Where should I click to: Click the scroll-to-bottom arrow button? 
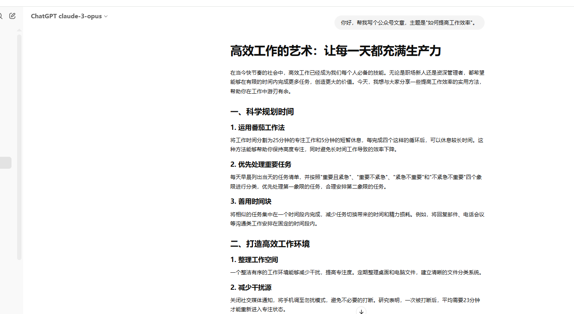(x=361, y=311)
